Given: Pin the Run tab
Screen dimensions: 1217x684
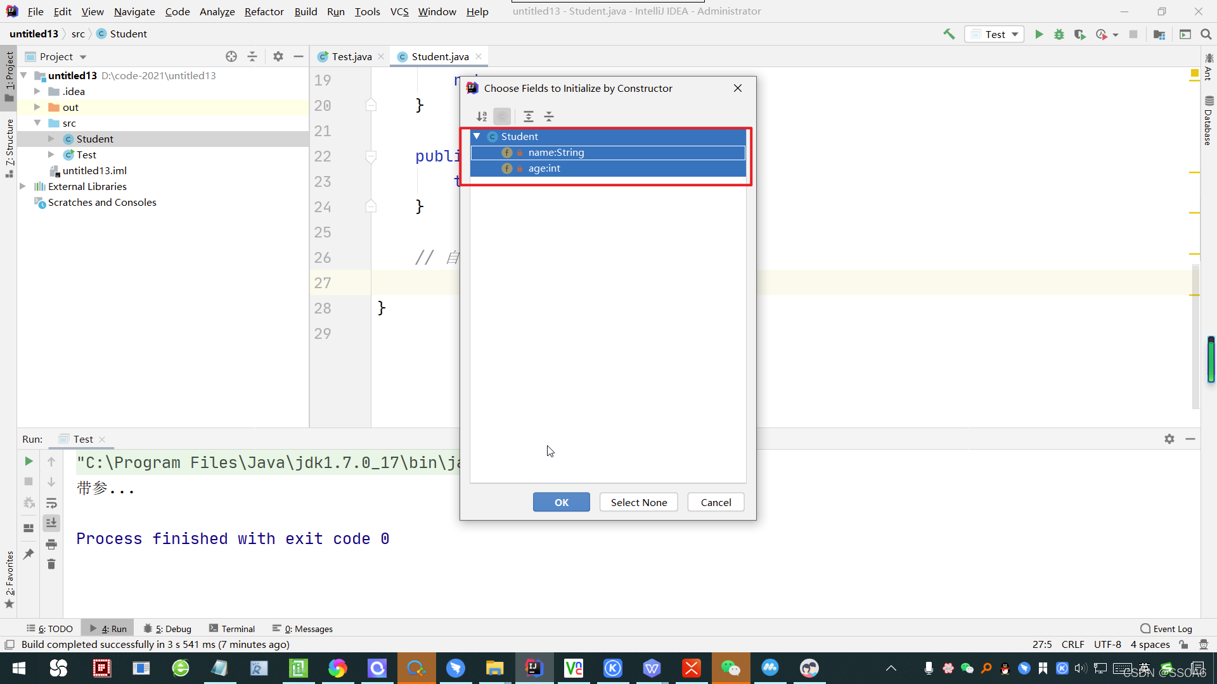Looking at the screenshot, I should [29, 554].
